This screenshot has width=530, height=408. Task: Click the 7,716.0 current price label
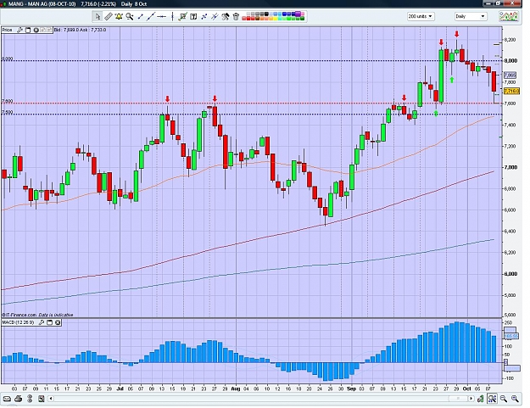pyautogui.click(x=511, y=92)
